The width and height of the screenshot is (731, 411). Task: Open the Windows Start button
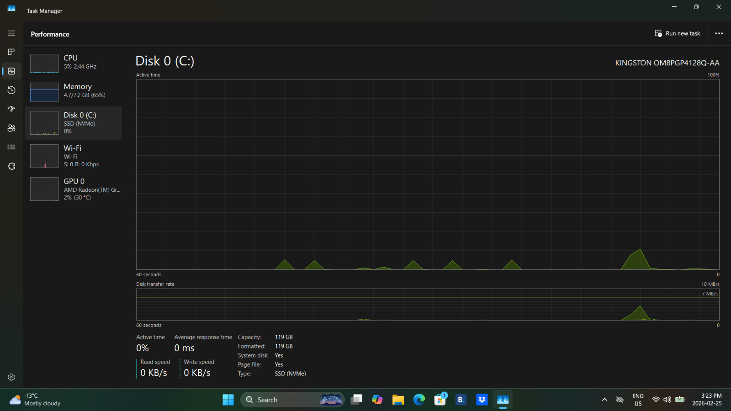228,400
